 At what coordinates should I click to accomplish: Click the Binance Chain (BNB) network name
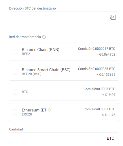[x=41, y=50]
